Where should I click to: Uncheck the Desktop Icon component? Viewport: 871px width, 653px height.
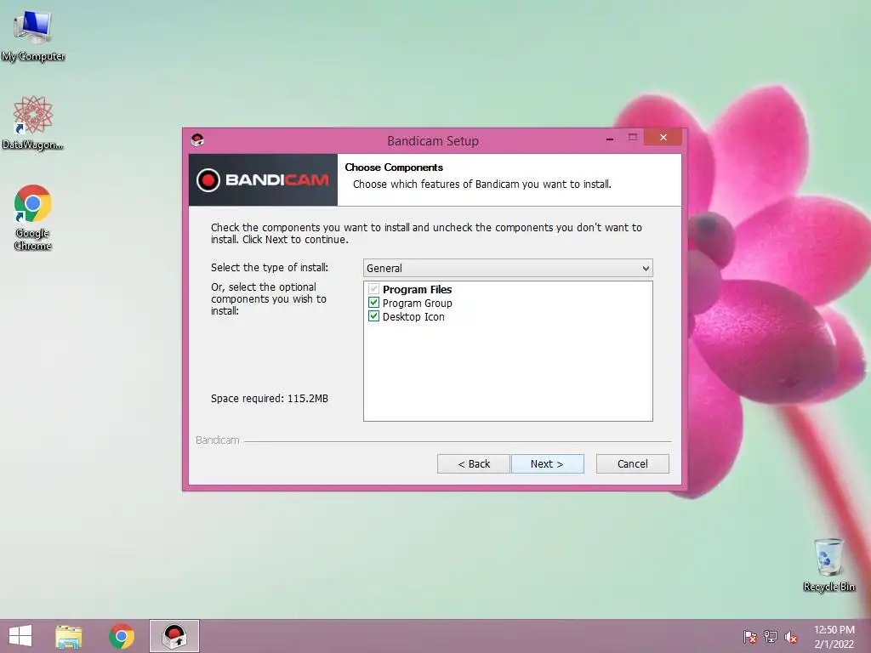coord(374,316)
